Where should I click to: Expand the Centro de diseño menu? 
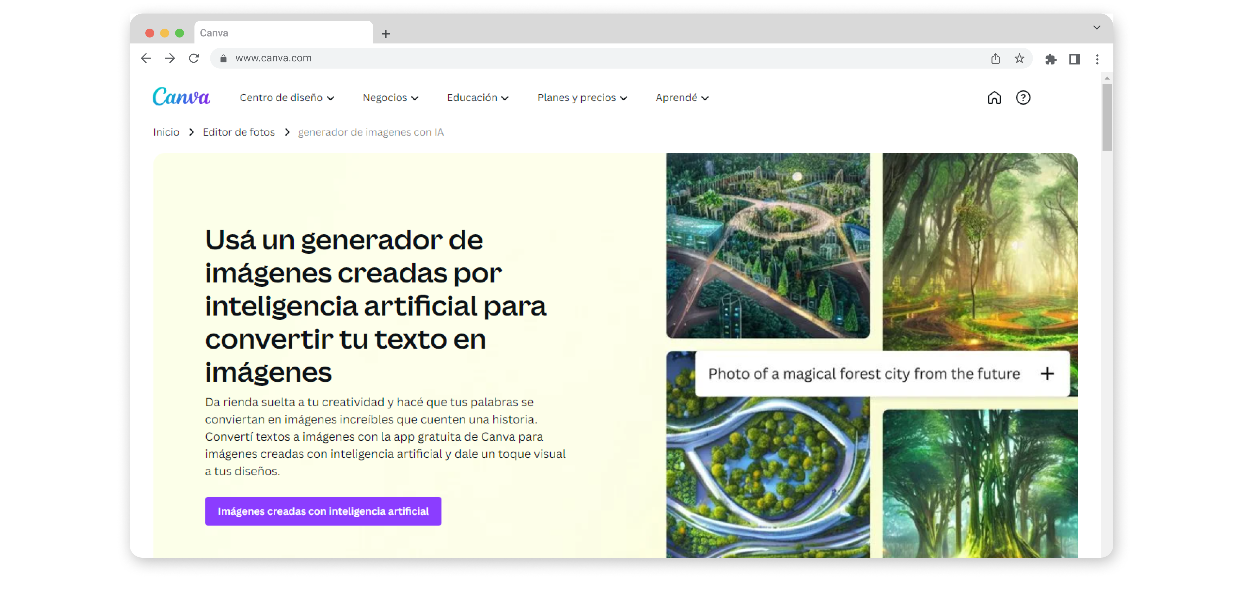(x=287, y=98)
